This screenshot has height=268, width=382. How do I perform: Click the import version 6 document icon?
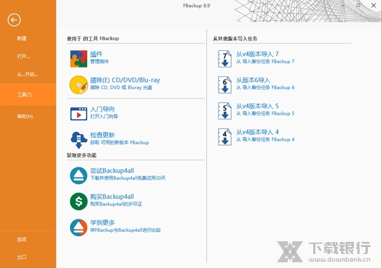click(225, 85)
